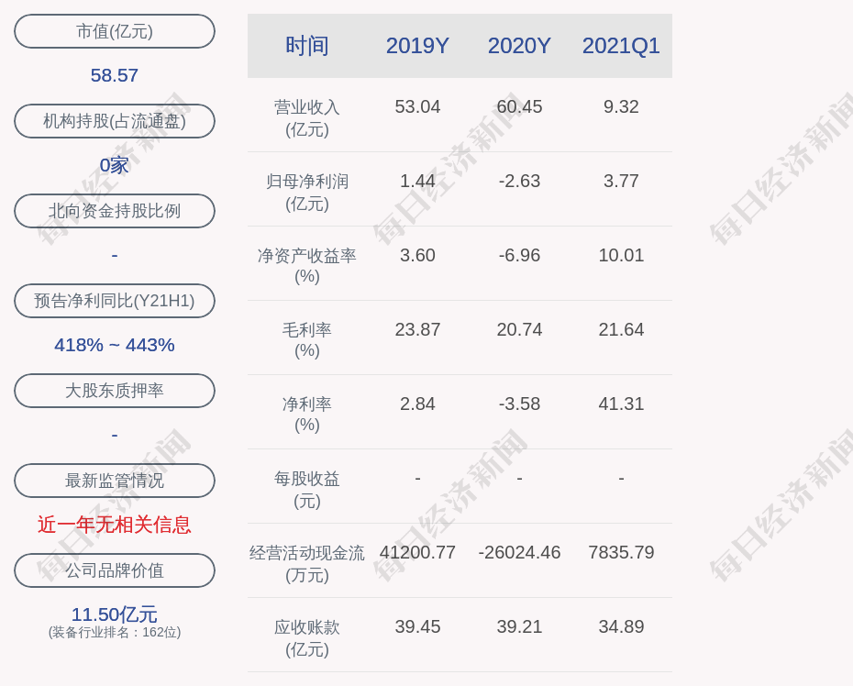Click the 毛利率(%) row label
This screenshot has width=853, height=686.
[x=307, y=340]
